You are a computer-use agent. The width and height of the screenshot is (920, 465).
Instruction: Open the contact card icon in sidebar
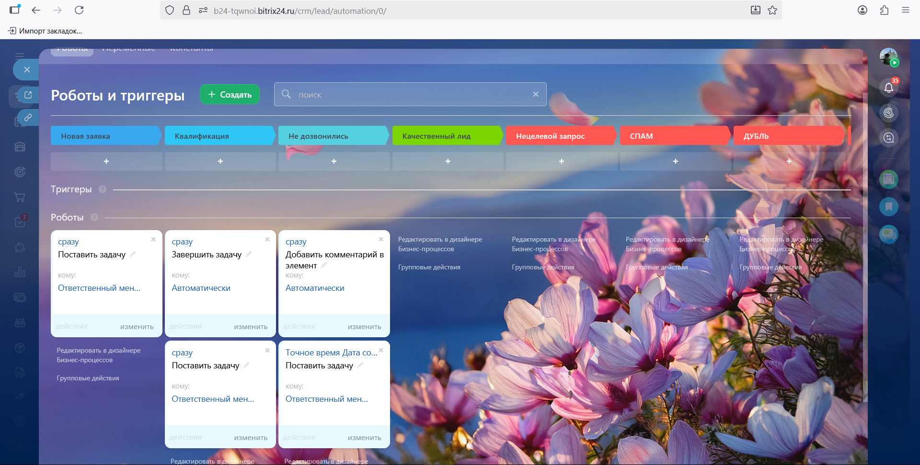point(20,298)
